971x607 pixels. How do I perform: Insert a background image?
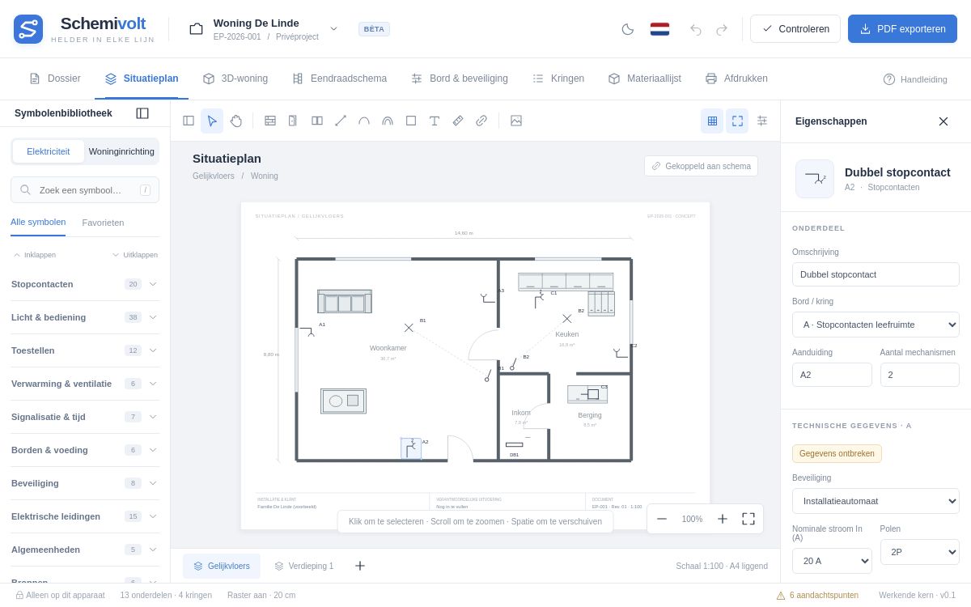coord(516,121)
